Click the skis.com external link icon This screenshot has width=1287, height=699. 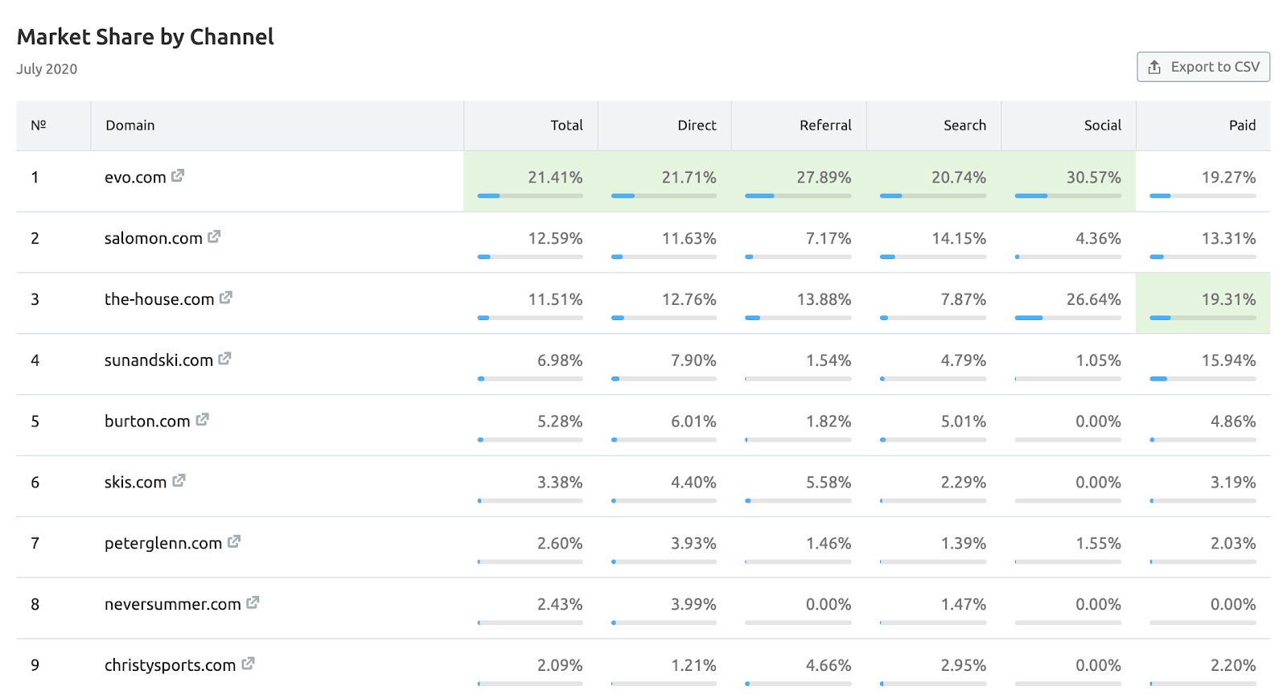tap(179, 481)
